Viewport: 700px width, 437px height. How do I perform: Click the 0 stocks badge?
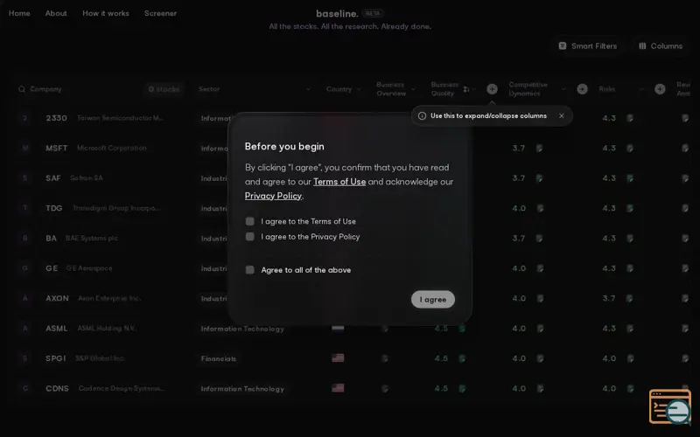[164, 89]
